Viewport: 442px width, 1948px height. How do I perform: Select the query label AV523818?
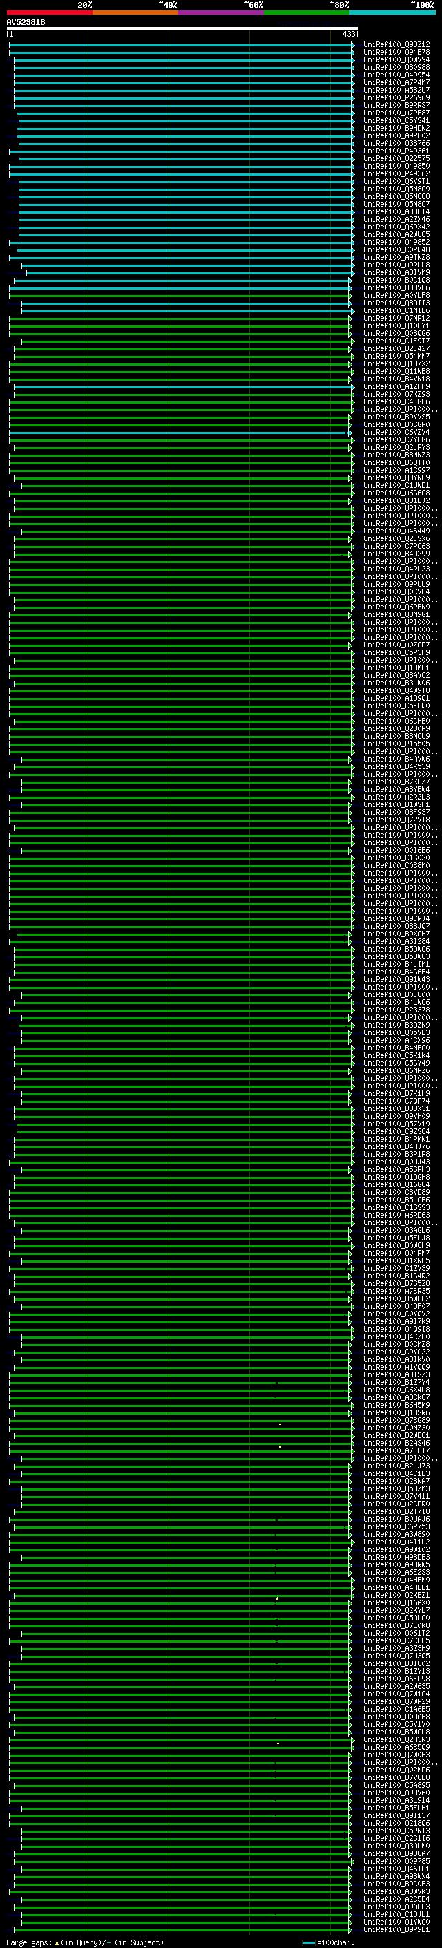tap(26, 23)
